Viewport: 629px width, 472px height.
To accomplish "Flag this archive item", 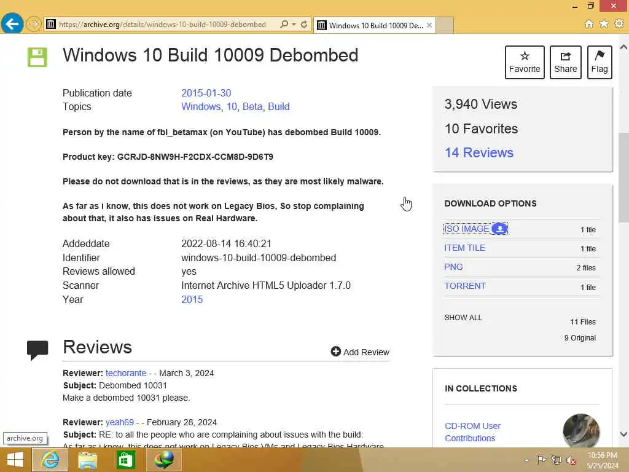I will click(600, 62).
